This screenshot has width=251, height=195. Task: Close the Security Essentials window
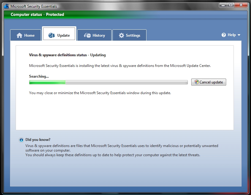[241, 5]
